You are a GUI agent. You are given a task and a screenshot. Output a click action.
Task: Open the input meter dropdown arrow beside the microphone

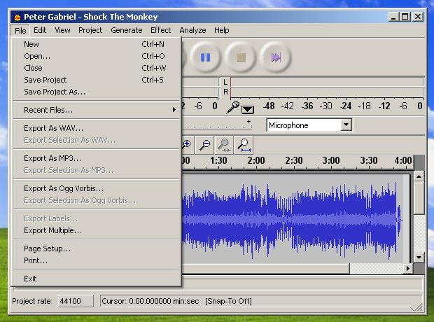pos(247,110)
